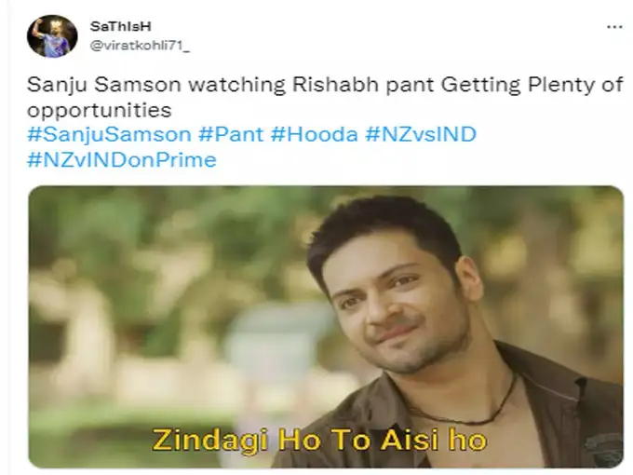The height and width of the screenshot is (475, 633).
Task: Click the #NZvINDonPrime hashtag
Action: (122, 159)
